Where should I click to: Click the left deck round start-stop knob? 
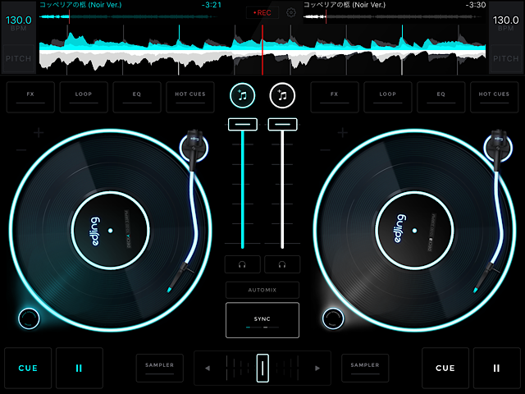pyautogui.click(x=29, y=318)
